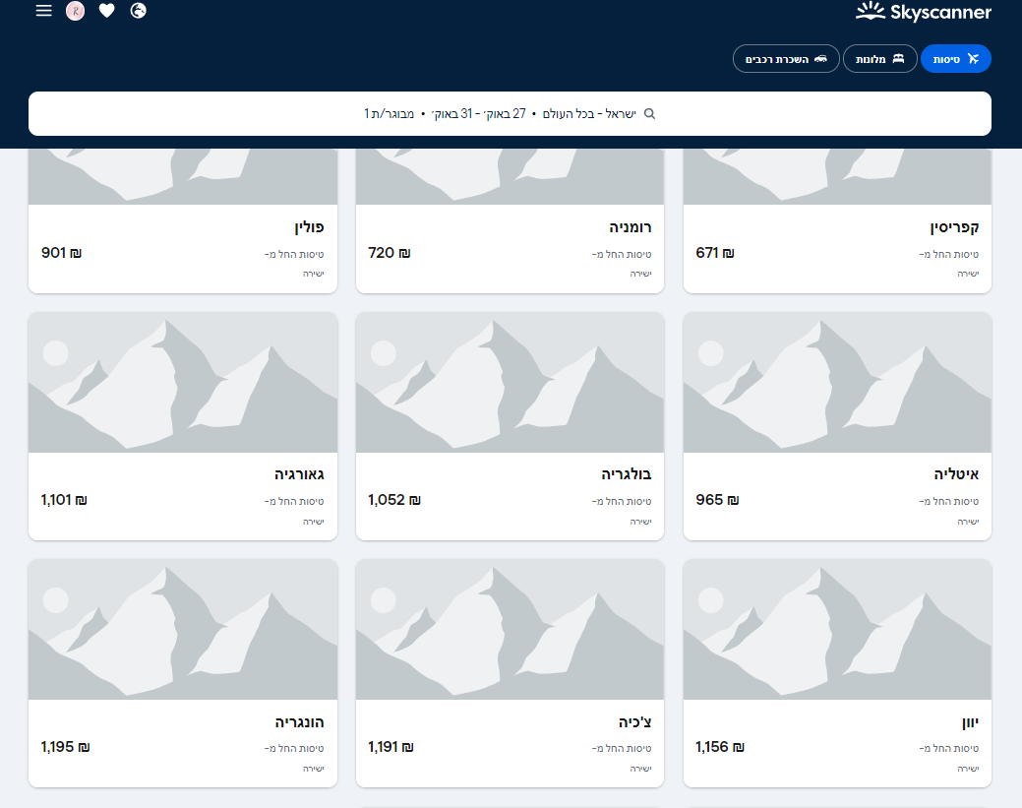This screenshot has width=1022, height=808.
Task: Click the איטליה country name
Action: [956, 474]
